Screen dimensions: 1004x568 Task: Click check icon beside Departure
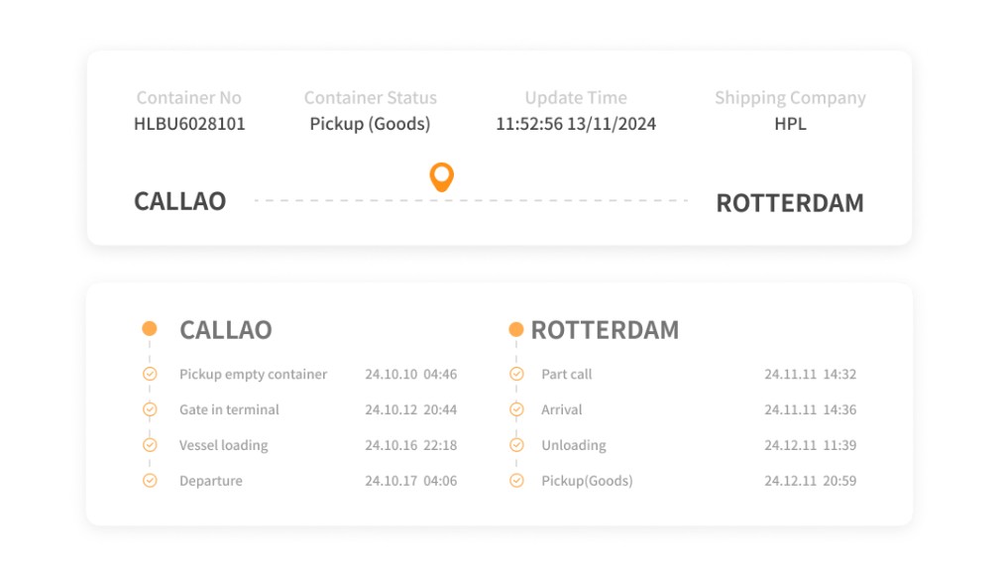click(x=150, y=481)
